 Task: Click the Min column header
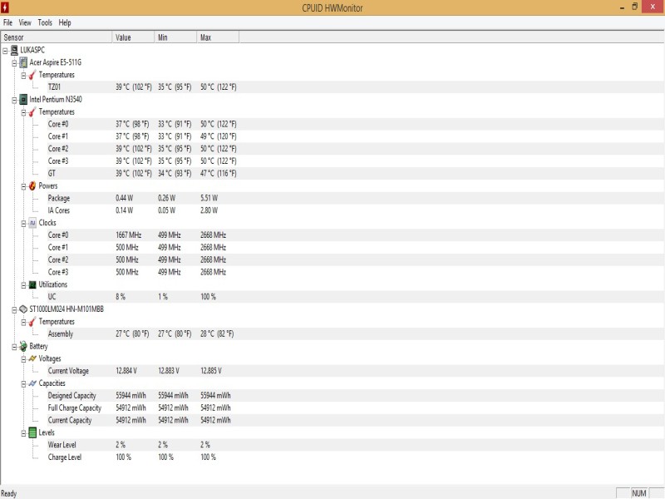175,37
